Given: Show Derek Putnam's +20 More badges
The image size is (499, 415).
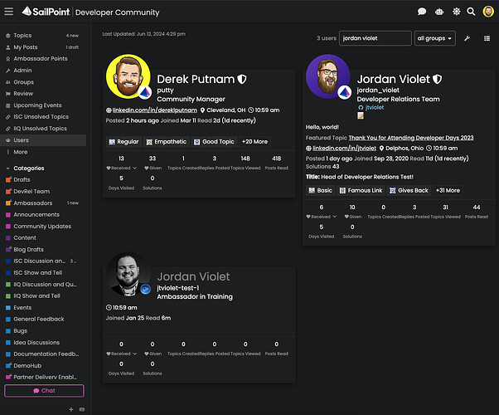Looking at the screenshot, I should coord(254,142).
